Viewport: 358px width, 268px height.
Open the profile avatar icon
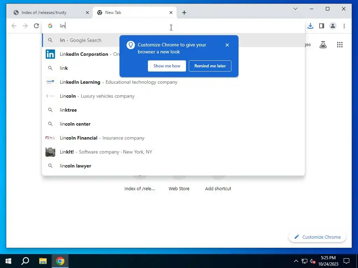(x=333, y=26)
